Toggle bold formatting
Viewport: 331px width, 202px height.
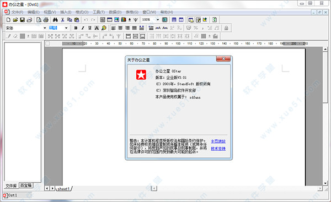[x=76, y=28]
